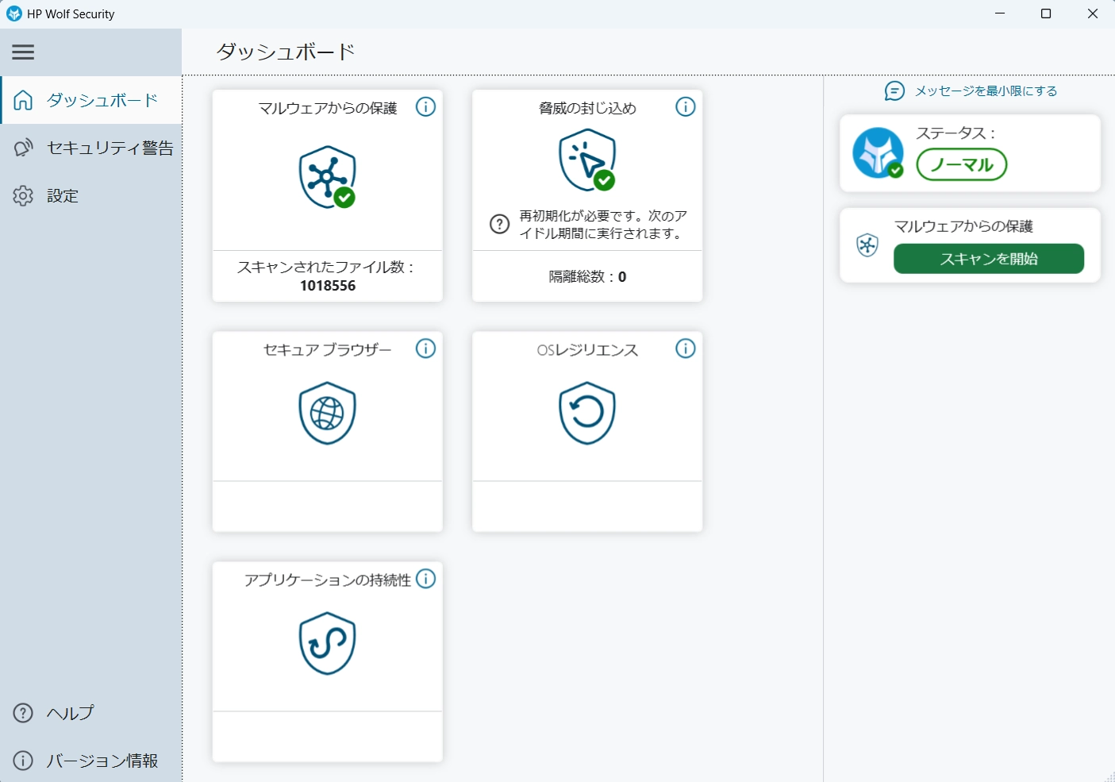Click the question mark beside reinitialization message
Screen dimensions: 1115x782
(499, 225)
